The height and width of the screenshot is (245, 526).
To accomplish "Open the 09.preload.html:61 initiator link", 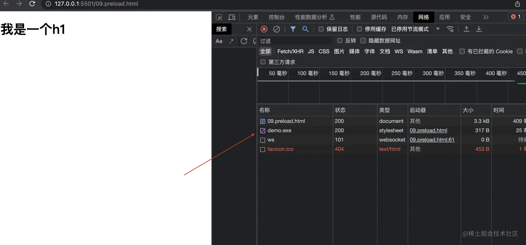I will pos(432,140).
